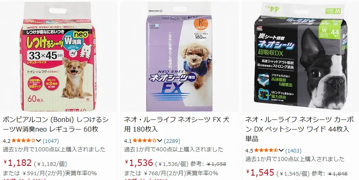The image size is (359, 180).
Task: Click the ¥1,182 price
Action: click(18, 163)
